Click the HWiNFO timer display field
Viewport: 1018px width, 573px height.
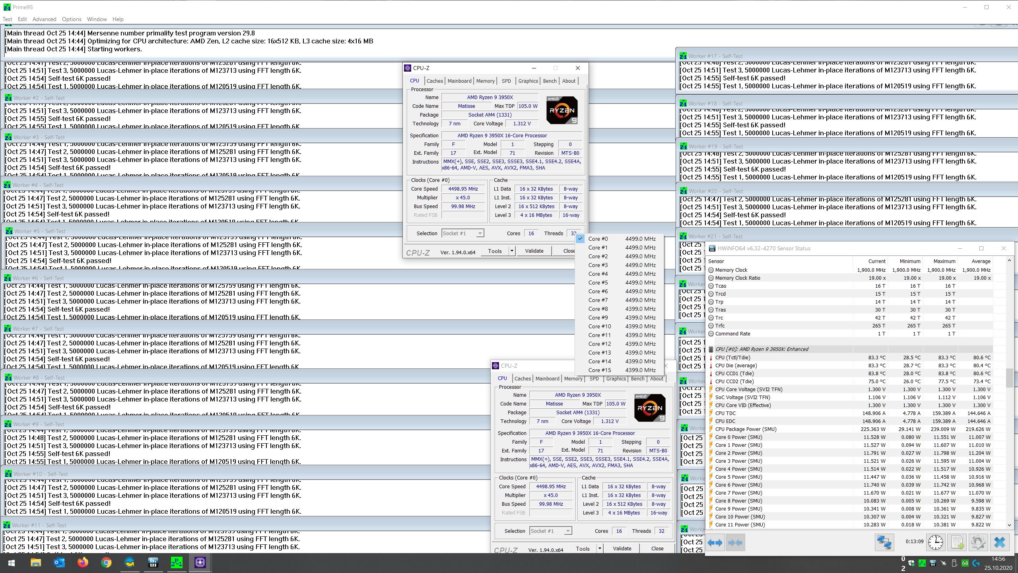pos(913,542)
